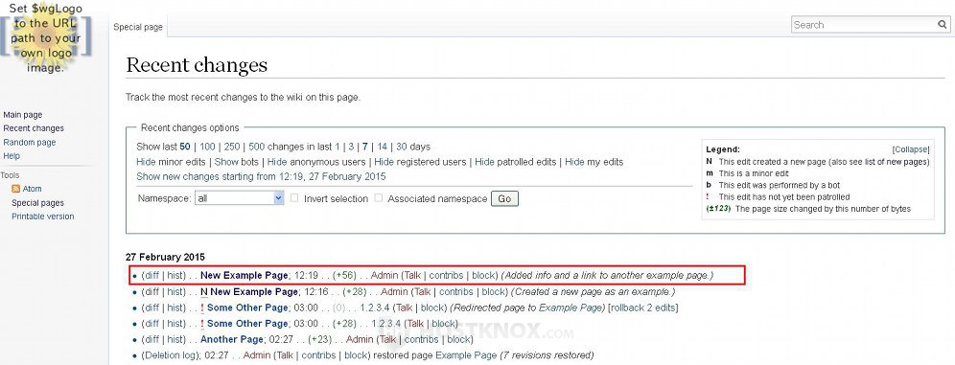The height and width of the screenshot is (365, 955).
Task: Show last 500 changes
Action: (256, 147)
